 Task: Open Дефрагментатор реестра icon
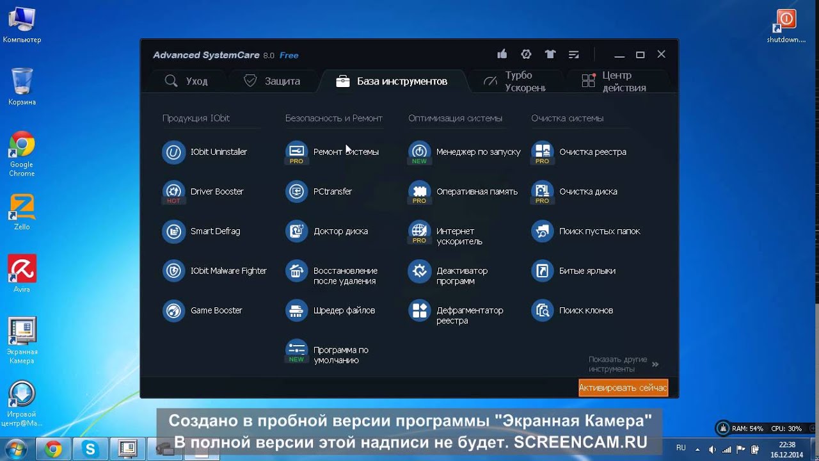click(419, 311)
